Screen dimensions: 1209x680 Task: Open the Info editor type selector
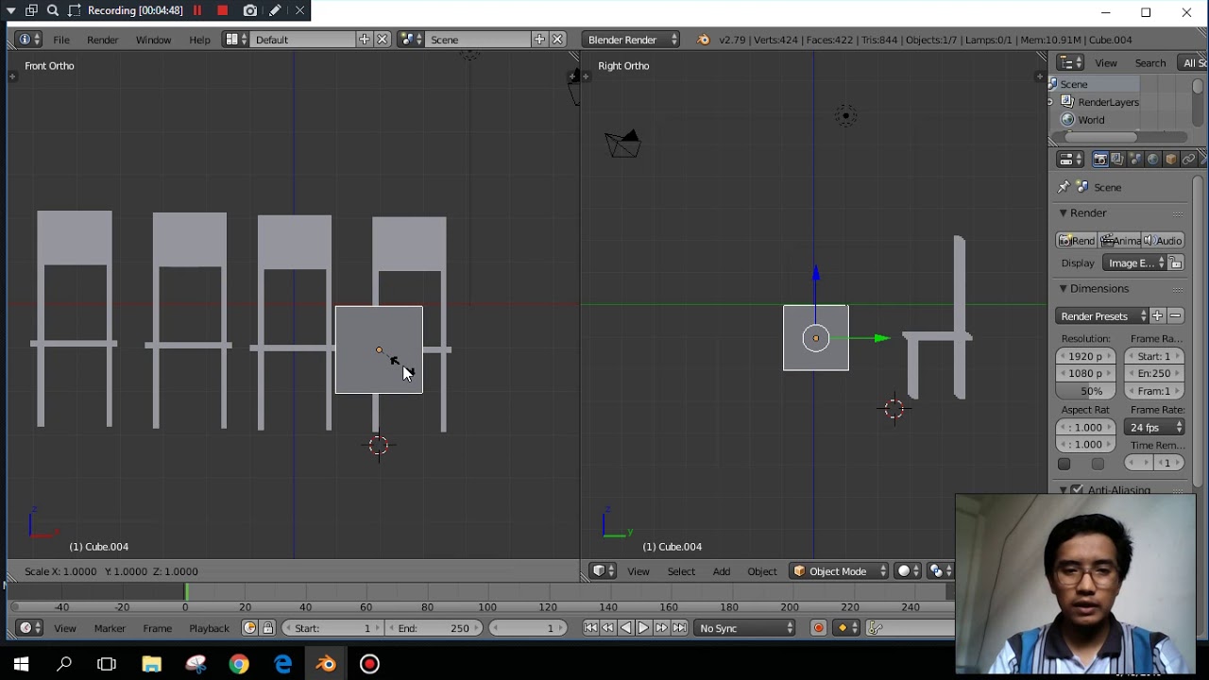pos(28,40)
